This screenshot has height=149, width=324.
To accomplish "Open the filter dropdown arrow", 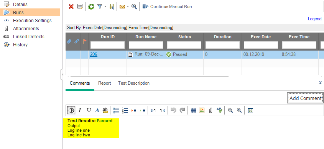I will click(105, 7).
